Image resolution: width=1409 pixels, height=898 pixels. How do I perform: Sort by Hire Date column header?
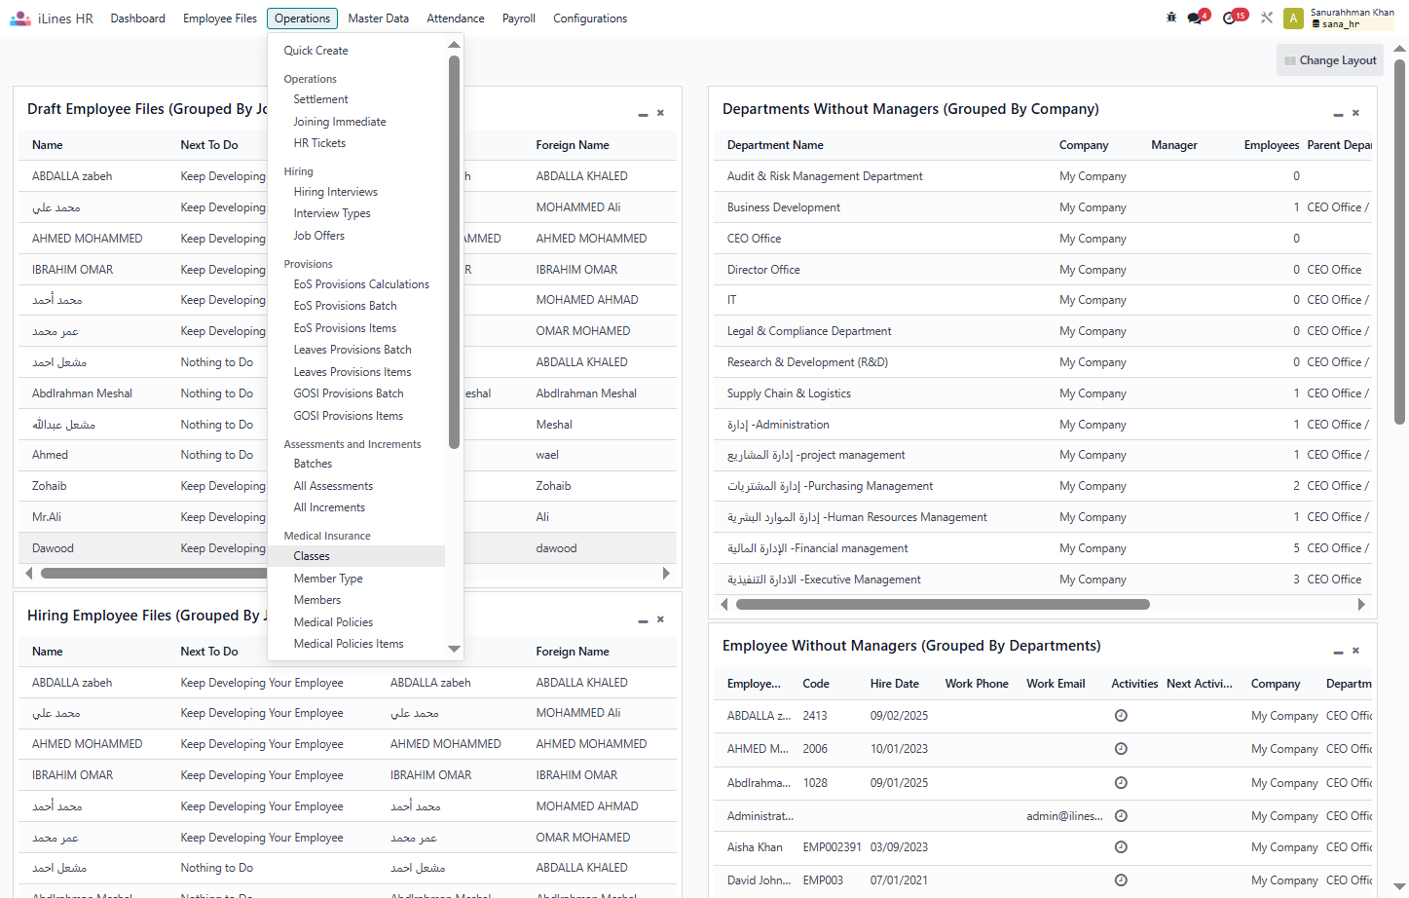894,684
